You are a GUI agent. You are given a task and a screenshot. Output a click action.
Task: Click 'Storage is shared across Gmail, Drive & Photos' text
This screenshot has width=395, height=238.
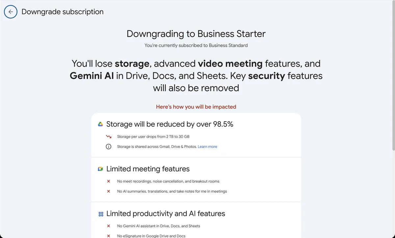(157, 146)
